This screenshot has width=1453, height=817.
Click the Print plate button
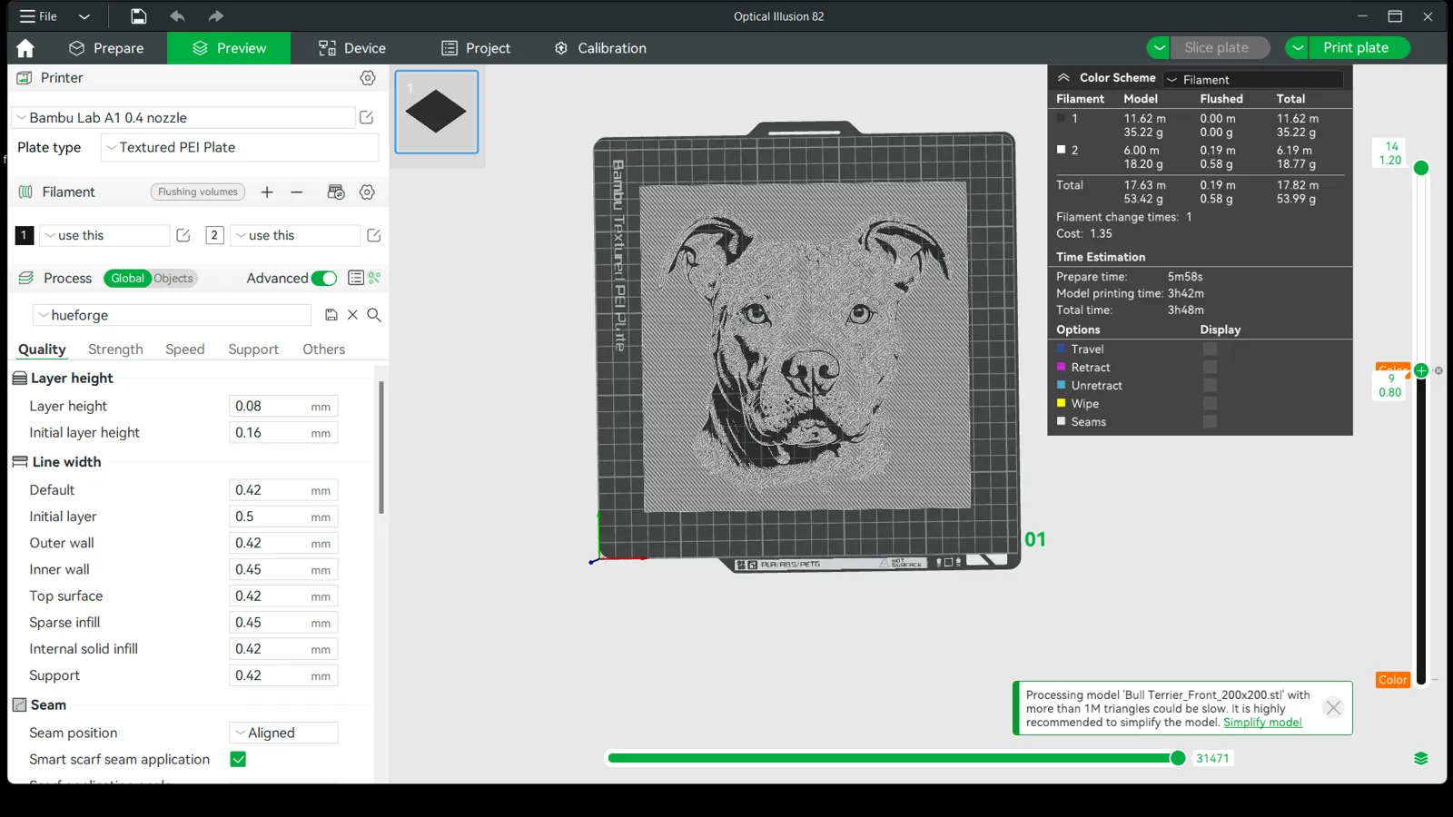click(x=1357, y=47)
